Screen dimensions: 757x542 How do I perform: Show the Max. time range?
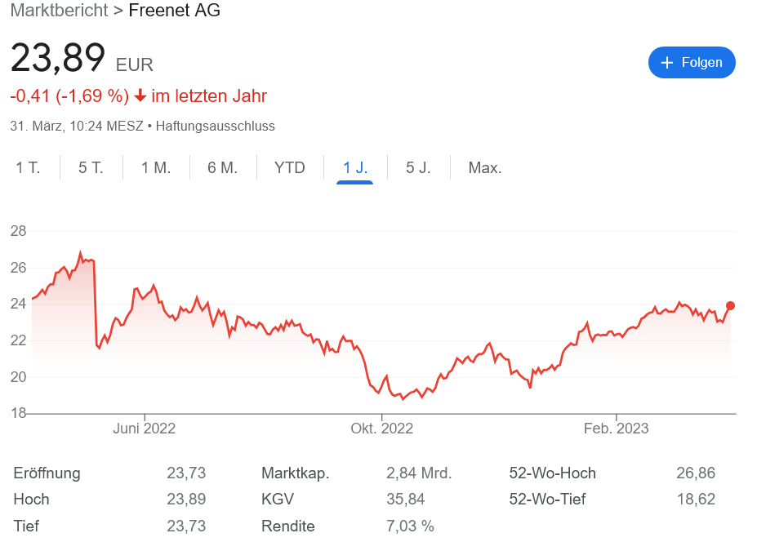(485, 168)
